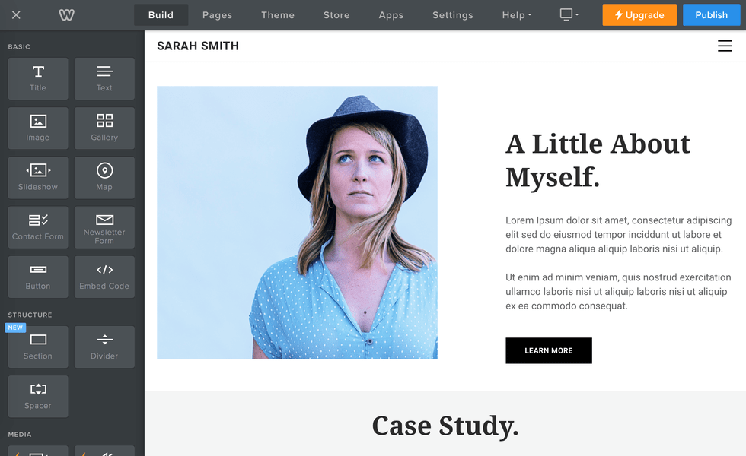Select the Slideshow element

pos(38,178)
